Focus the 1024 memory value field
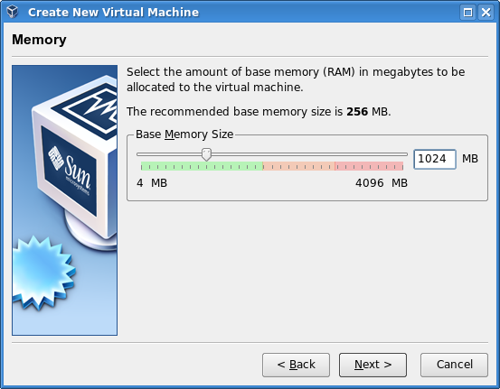Screen dimensions: 500x389 pyautogui.click(x=435, y=159)
